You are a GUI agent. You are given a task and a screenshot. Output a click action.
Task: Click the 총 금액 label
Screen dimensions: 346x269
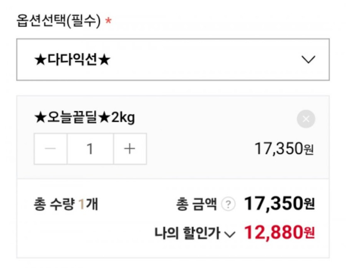coord(196,204)
